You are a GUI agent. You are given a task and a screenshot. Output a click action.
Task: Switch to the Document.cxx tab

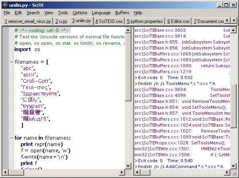coord(208,21)
